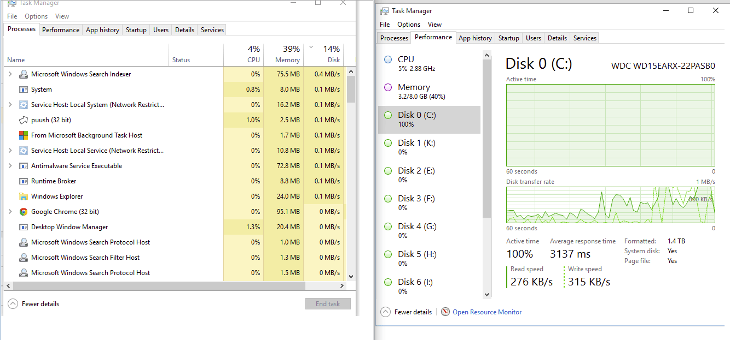Select Disk 6 (I:) in the performance sidebar
The image size is (730, 340).
429,287
